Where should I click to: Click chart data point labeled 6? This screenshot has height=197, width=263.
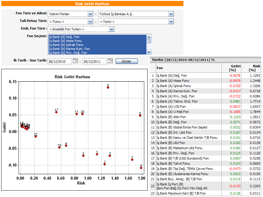click(x=140, y=116)
